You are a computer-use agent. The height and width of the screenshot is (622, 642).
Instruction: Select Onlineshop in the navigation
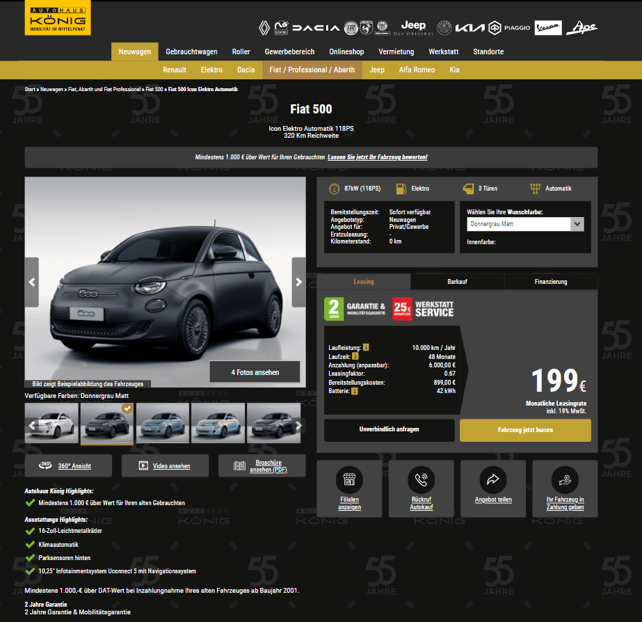click(x=346, y=51)
